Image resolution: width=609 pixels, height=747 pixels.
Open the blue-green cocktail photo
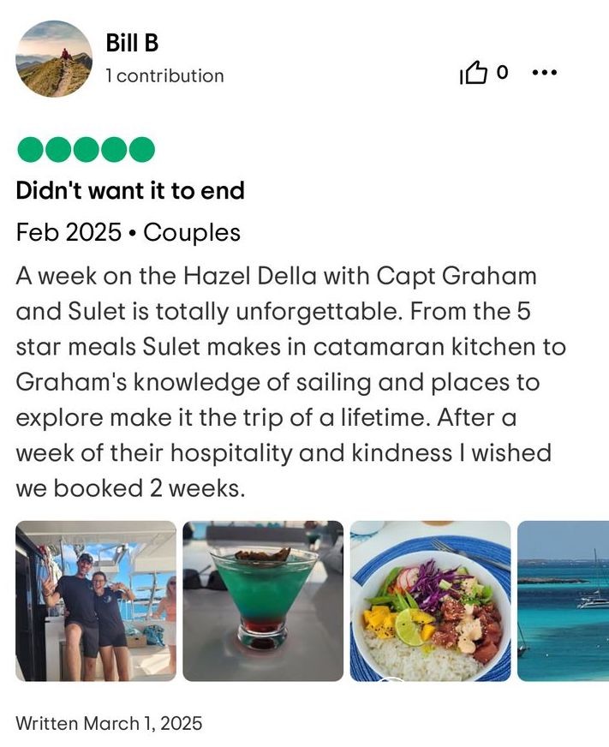point(263,601)
